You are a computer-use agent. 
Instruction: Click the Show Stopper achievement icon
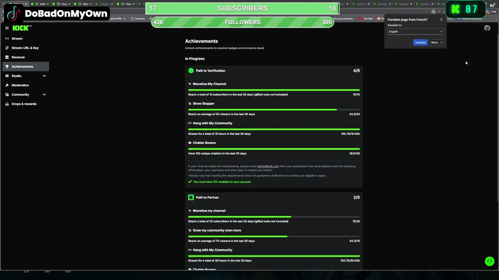point(190,103)
